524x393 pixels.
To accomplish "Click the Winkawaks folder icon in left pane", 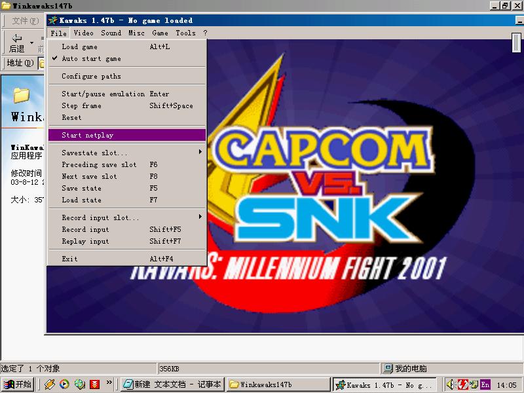I will tap(22, 95).
